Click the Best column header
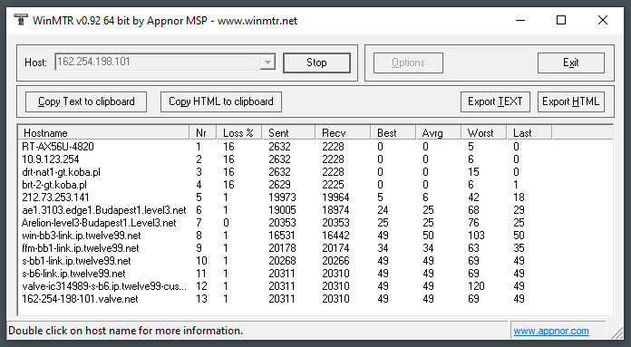The height and width of the screenshot is (347, 631). click(x=393, y=132)
